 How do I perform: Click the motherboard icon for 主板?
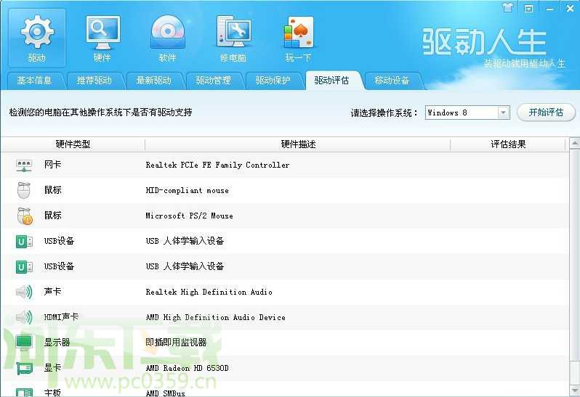[x=24, y=392]
